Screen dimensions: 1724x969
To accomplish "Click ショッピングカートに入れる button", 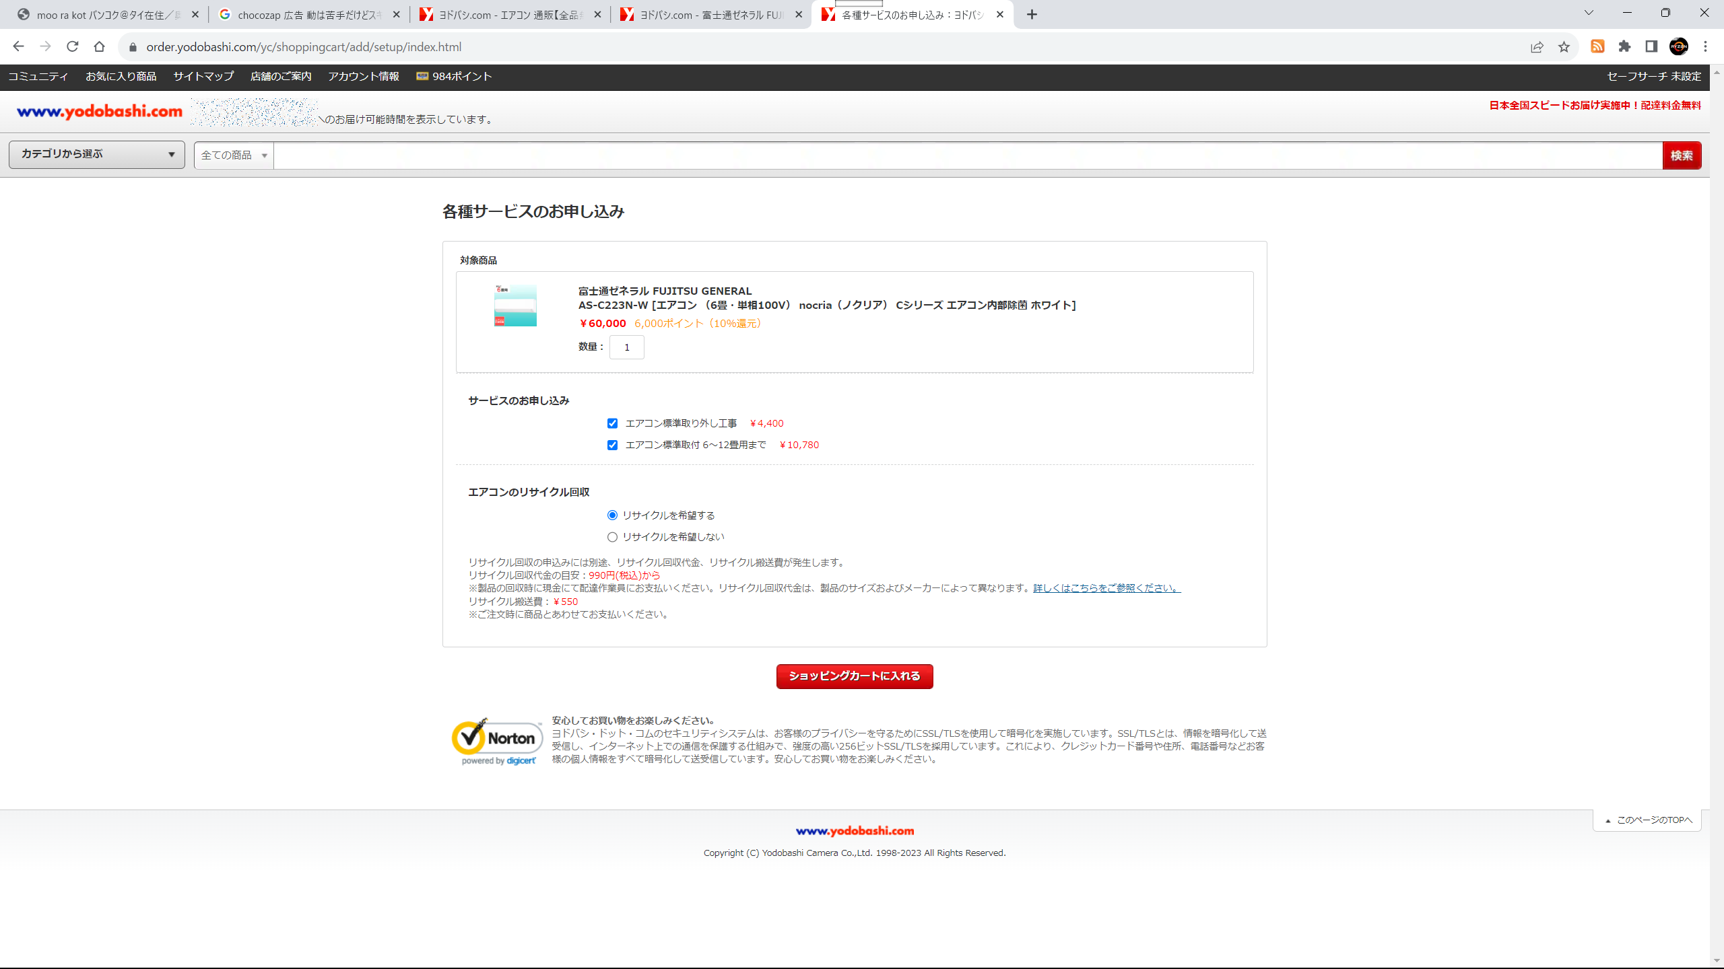I will point(855,676).
